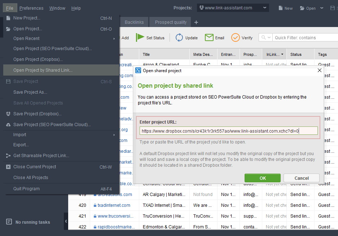This screenshot has height=236, width=338.
Task: Select Open Project by Shared Link
Action: click(61, 70)
